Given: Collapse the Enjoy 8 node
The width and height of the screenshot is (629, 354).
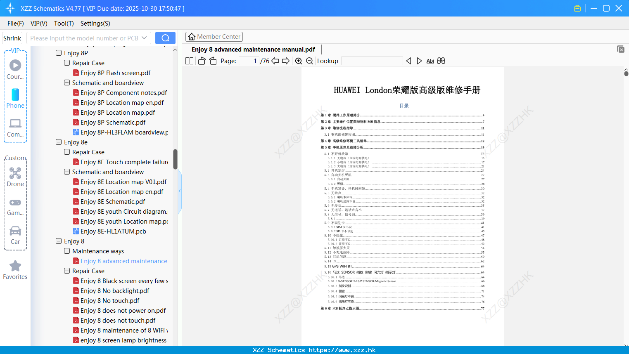Looking at the screenshot, I should click(59, 241).
